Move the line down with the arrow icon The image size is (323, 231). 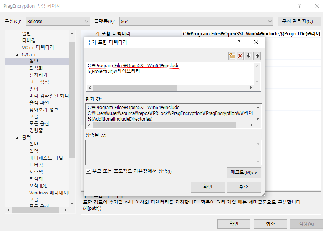(x=249, y=56)
